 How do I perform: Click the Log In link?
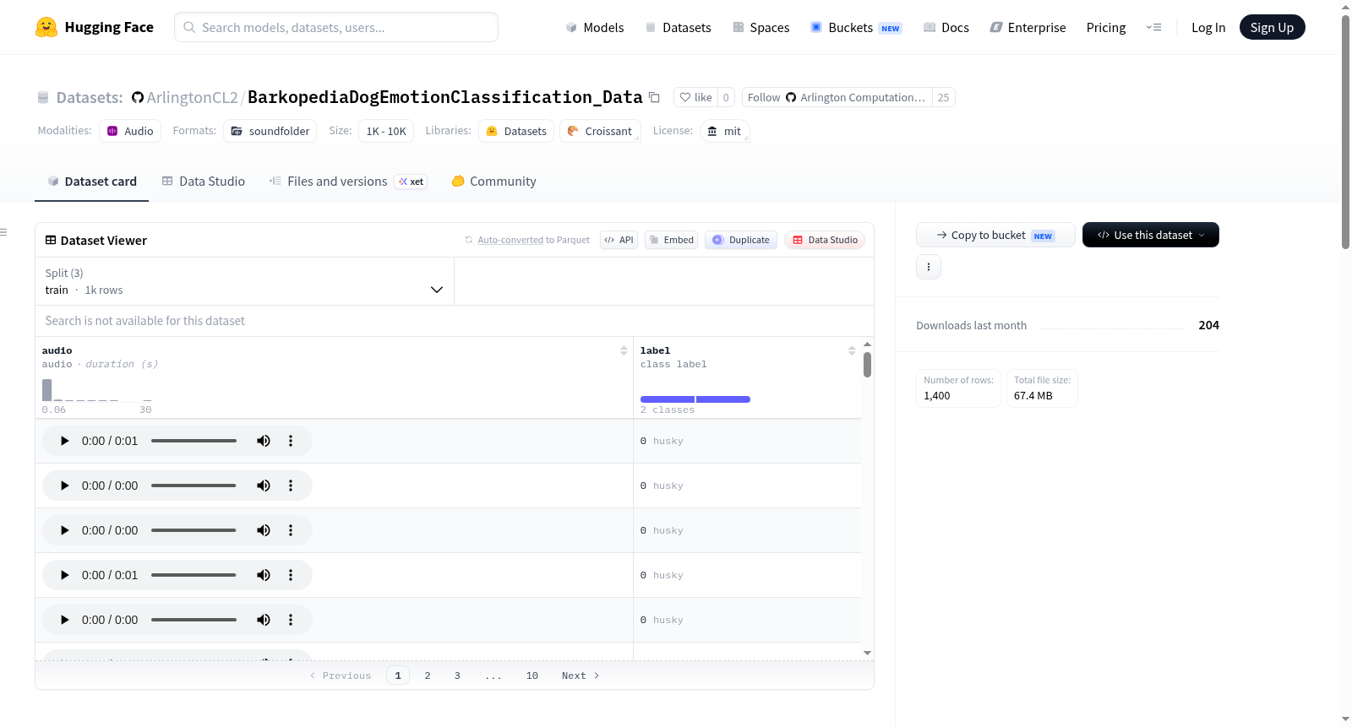1208,27
